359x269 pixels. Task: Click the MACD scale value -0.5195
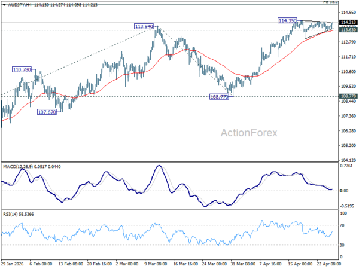pyautogui.click(x=347, y=206)
